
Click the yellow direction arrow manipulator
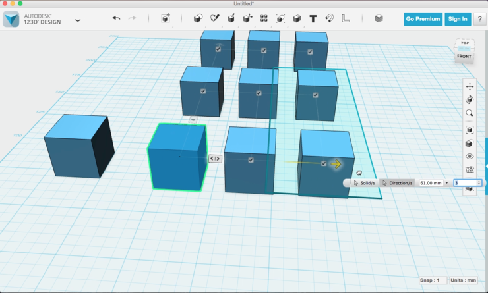click(336, 164)
